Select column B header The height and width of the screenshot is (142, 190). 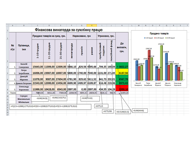coord(24,25)
